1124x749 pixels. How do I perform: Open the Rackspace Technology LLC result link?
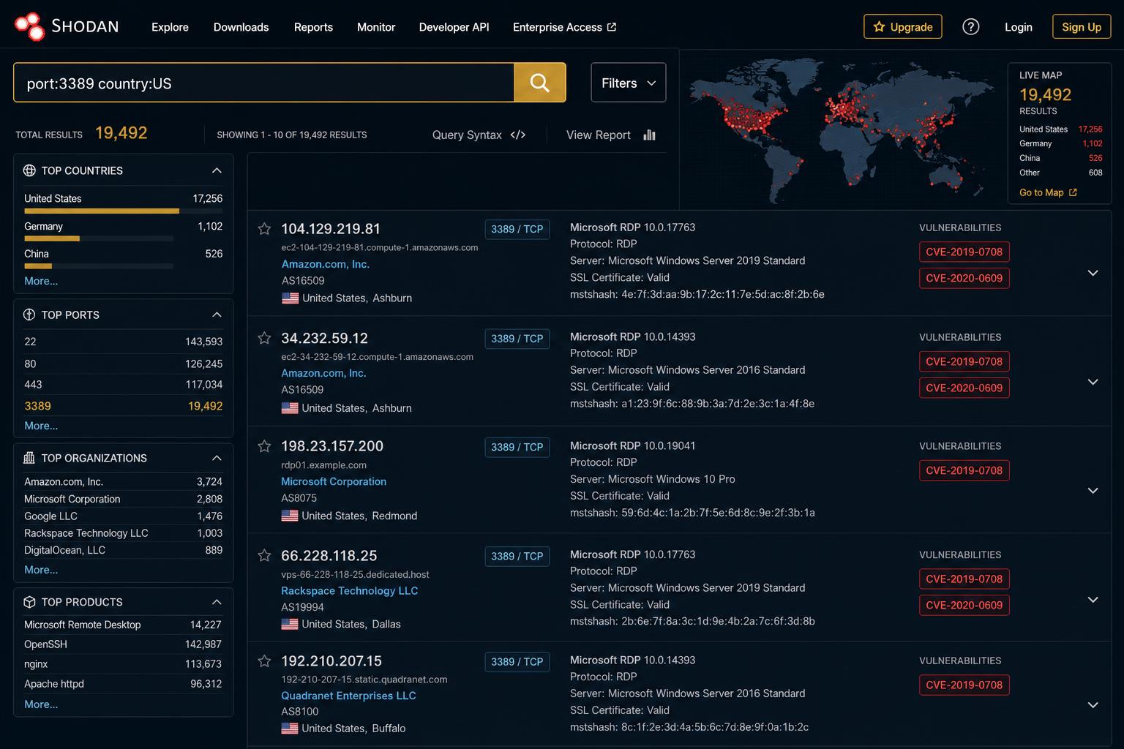[350, 590]
